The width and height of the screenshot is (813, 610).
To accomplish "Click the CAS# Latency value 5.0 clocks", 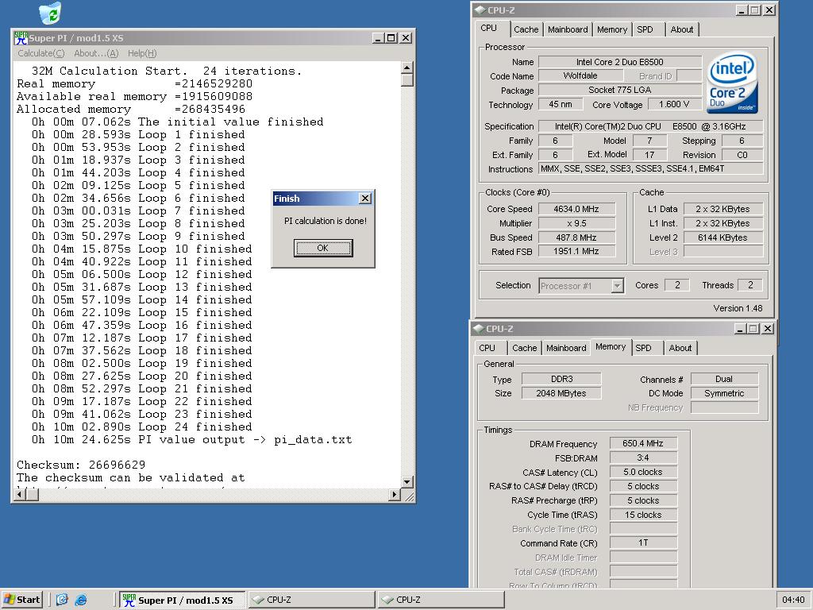I will [x=643, y=472].
